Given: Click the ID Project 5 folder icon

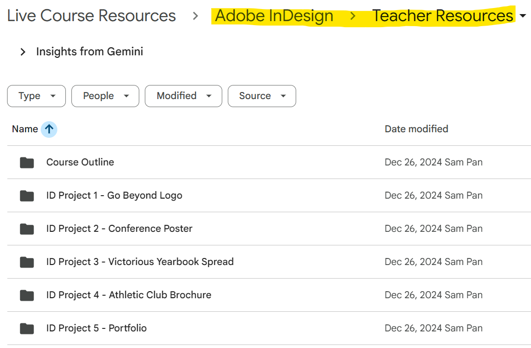Looking at the screenshot, I should 27,328.
